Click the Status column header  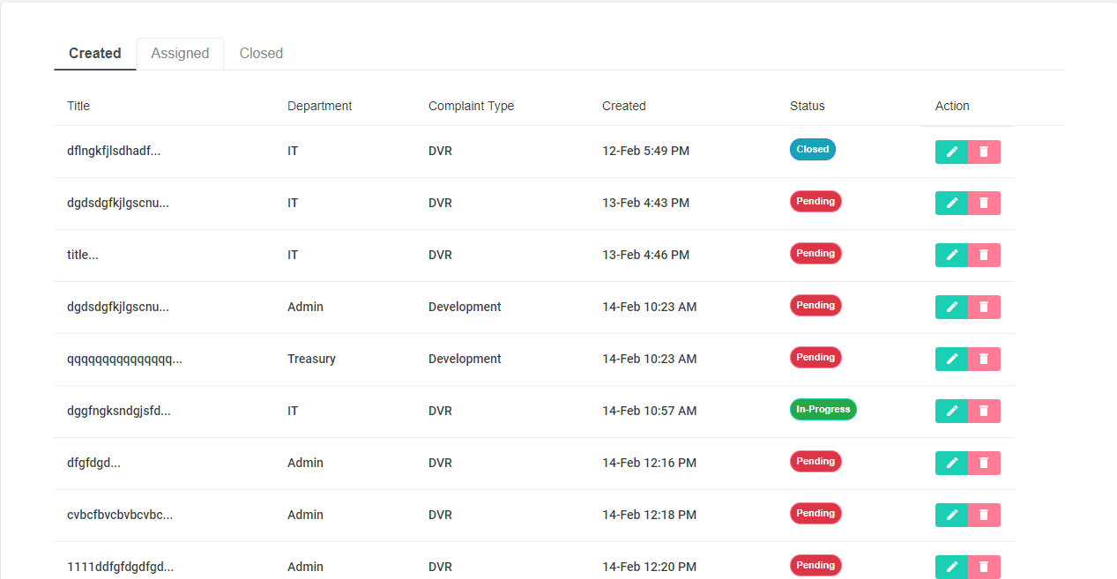tap(808, 106)
